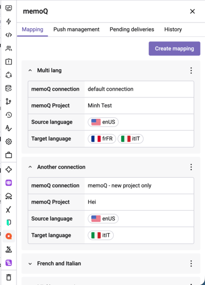This screenshot has width=205, height=285.
Task: Click the itIT chip in Another connection
Action: click(x=100, y=235)
